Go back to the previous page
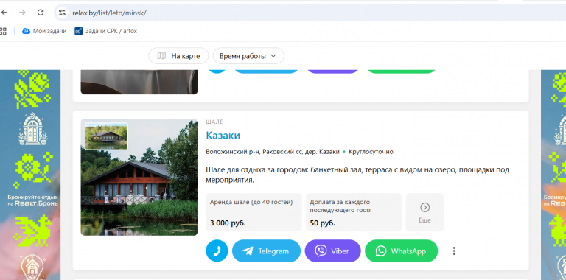This screenshot has height=280, width=566. click(x=4, y=13)
